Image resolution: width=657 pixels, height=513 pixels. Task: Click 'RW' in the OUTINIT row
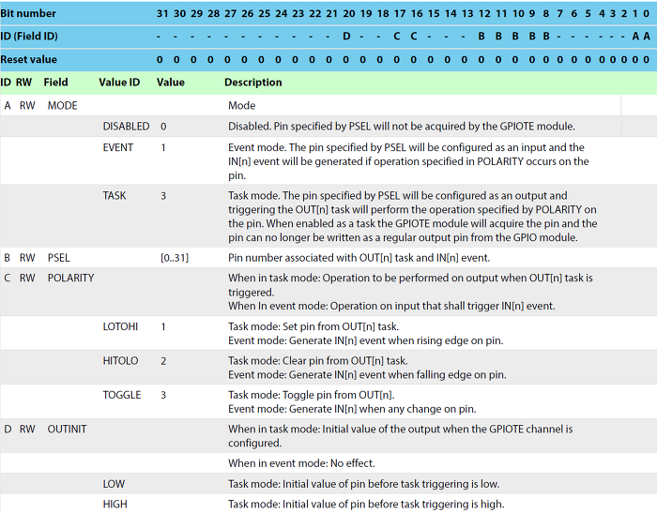point(27,429)
